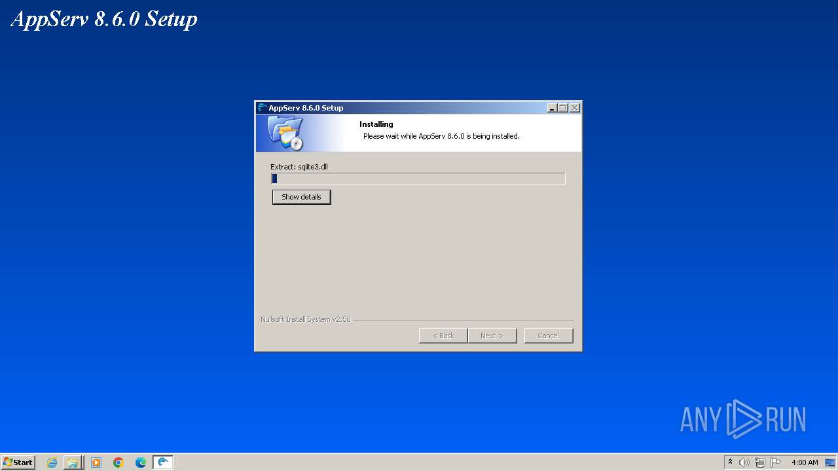This screenshot has height=471, width=838.
Task: Open Action Center flag icon
Action: point(776,462)
